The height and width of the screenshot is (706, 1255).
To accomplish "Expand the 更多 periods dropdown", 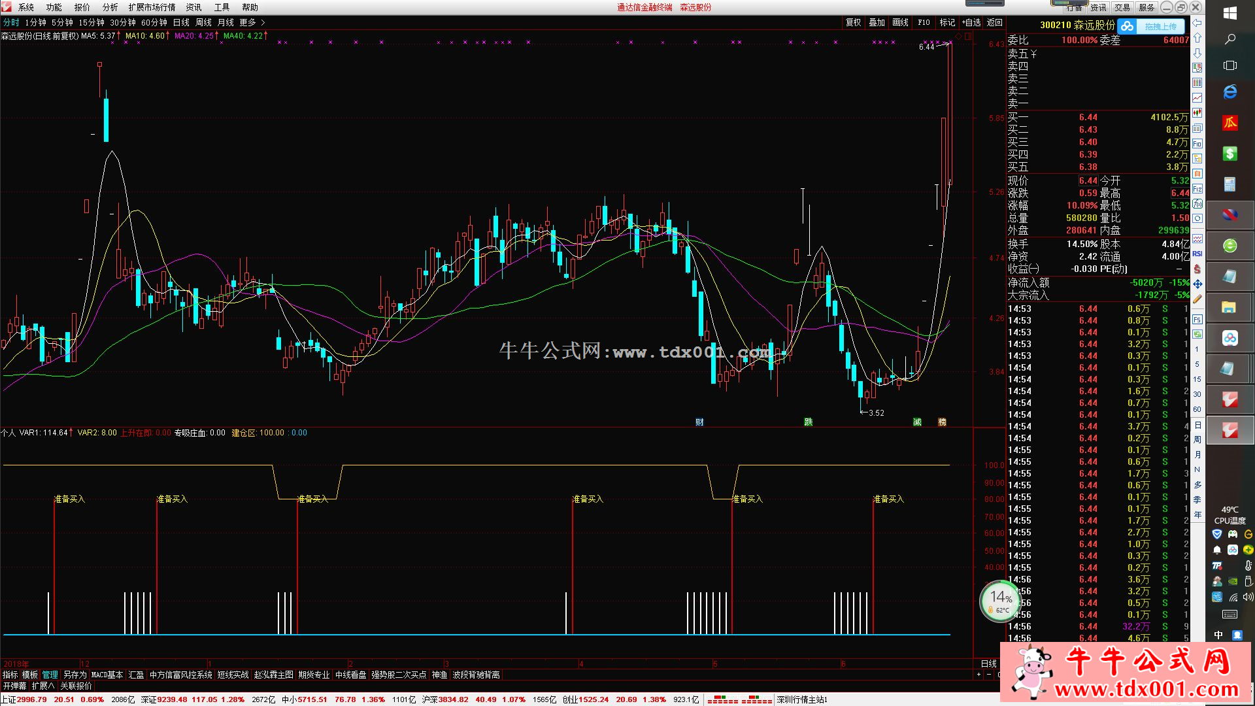I will point(252,22).
